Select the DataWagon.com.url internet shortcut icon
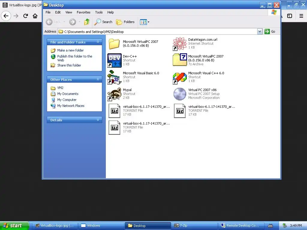The image size is (307, 230). click(180, 44)
